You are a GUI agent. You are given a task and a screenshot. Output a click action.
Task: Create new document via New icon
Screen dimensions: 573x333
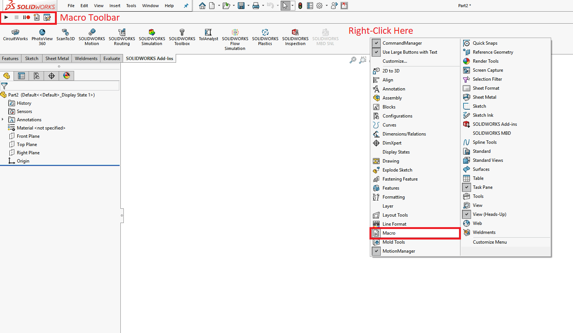coord(212,6)
